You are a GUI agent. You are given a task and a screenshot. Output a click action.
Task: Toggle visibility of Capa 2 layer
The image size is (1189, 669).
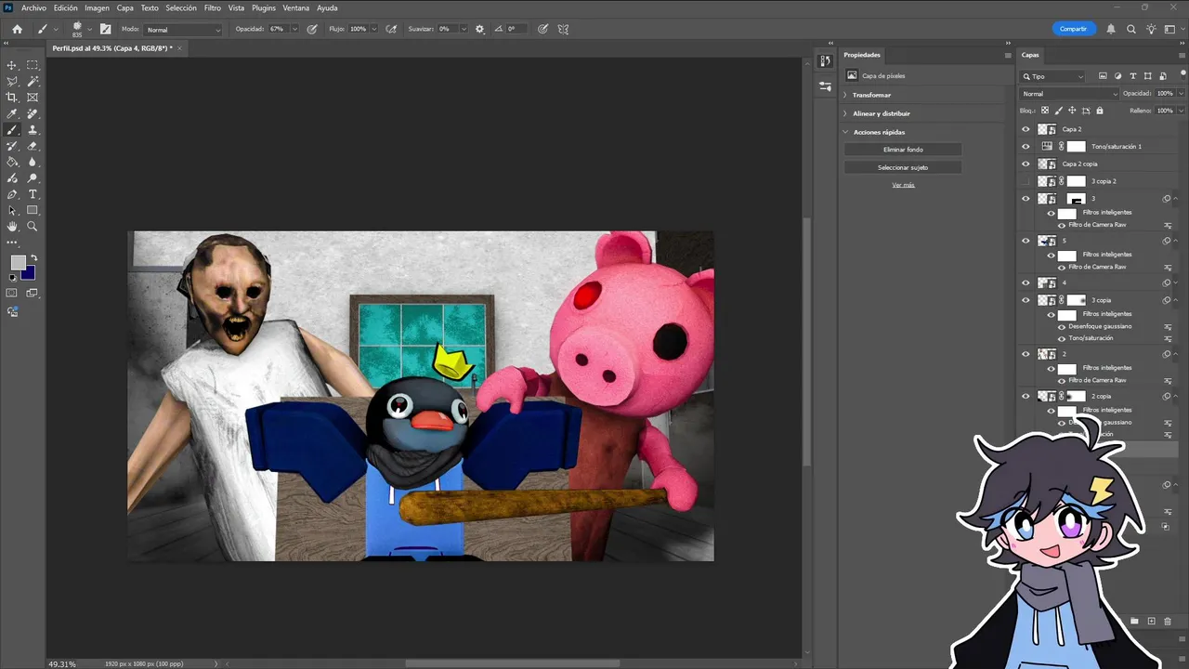(x=1026, y=129)
